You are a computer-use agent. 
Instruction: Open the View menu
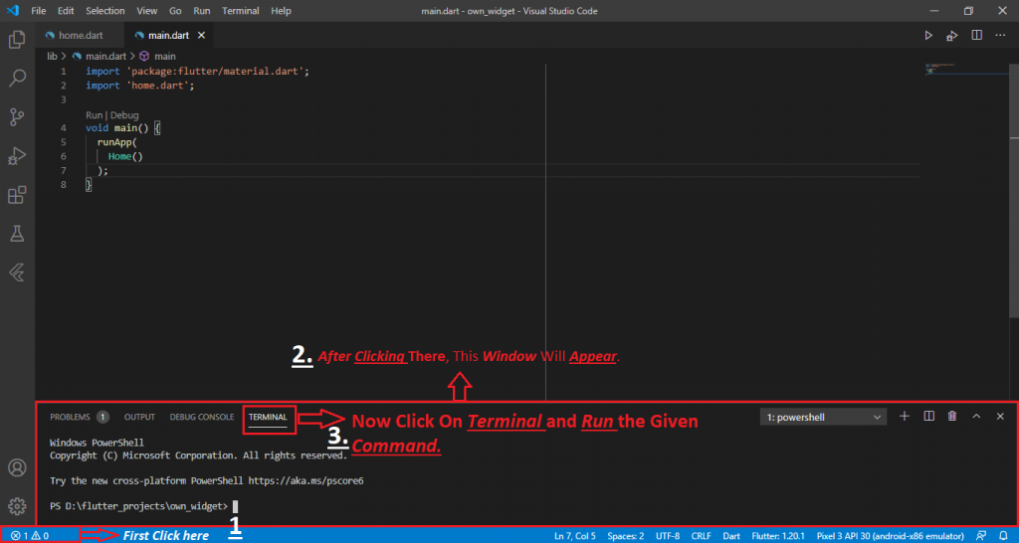[x=147, y=11]
